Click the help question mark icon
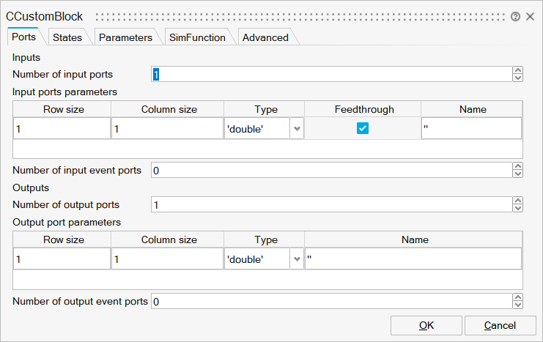The image size is (543, 342). 516,16
